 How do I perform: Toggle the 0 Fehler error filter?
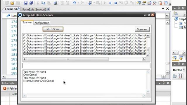10,88
